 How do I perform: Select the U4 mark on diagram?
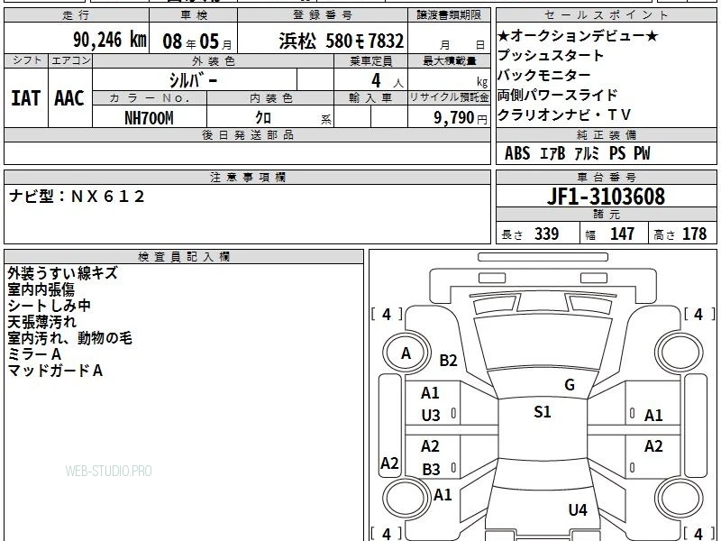[x=578, y=509]
